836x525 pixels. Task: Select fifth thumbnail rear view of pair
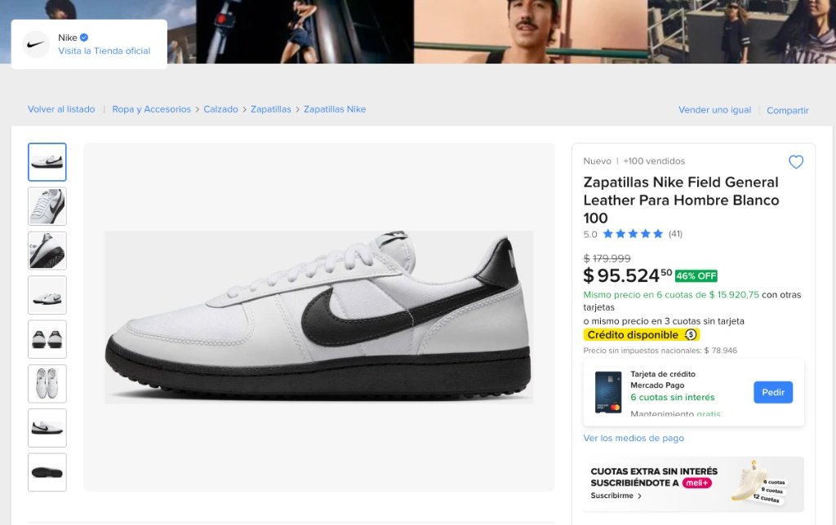click(x=47, y=339)
